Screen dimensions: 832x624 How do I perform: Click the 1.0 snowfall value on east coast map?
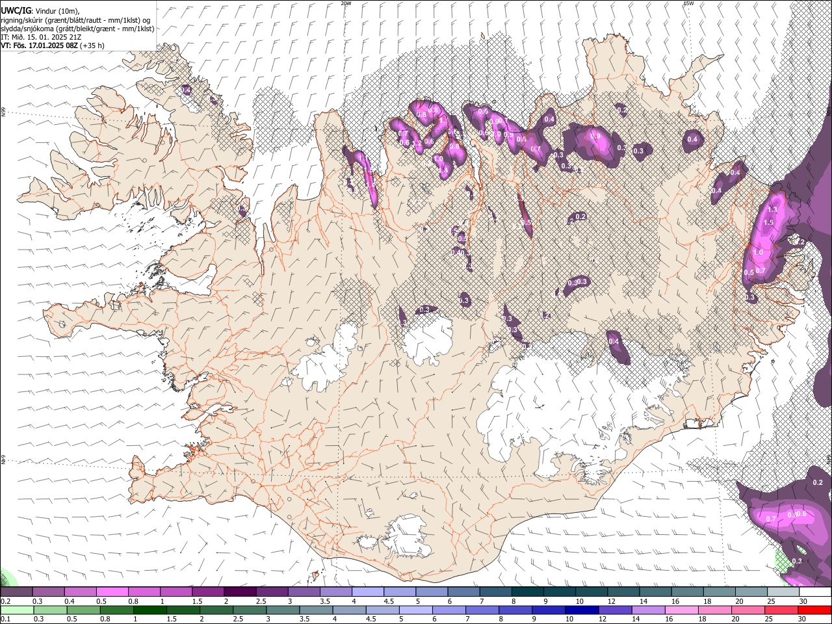tap(757, 253)
